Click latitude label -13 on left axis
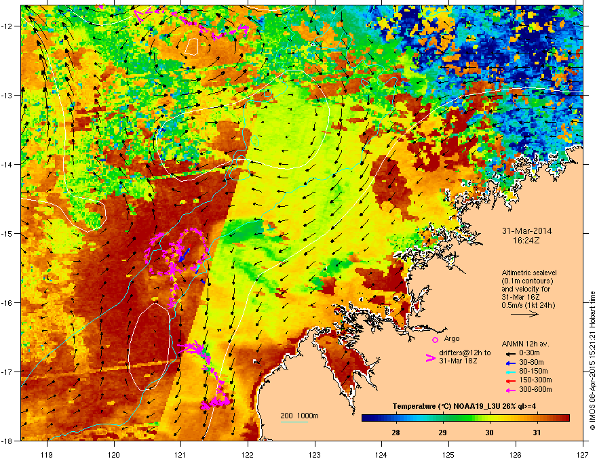The height and width of the screenshot is (461, 597). 7,95
